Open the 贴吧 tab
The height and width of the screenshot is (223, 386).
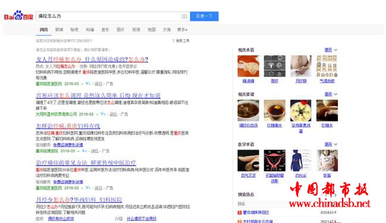click(x=74, y=30)
